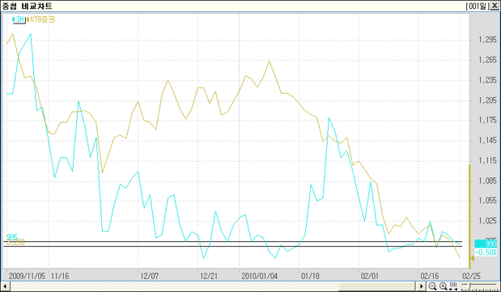Click the 1,205 price axis label
501x292 pixels.
click(x=487, y=100)
